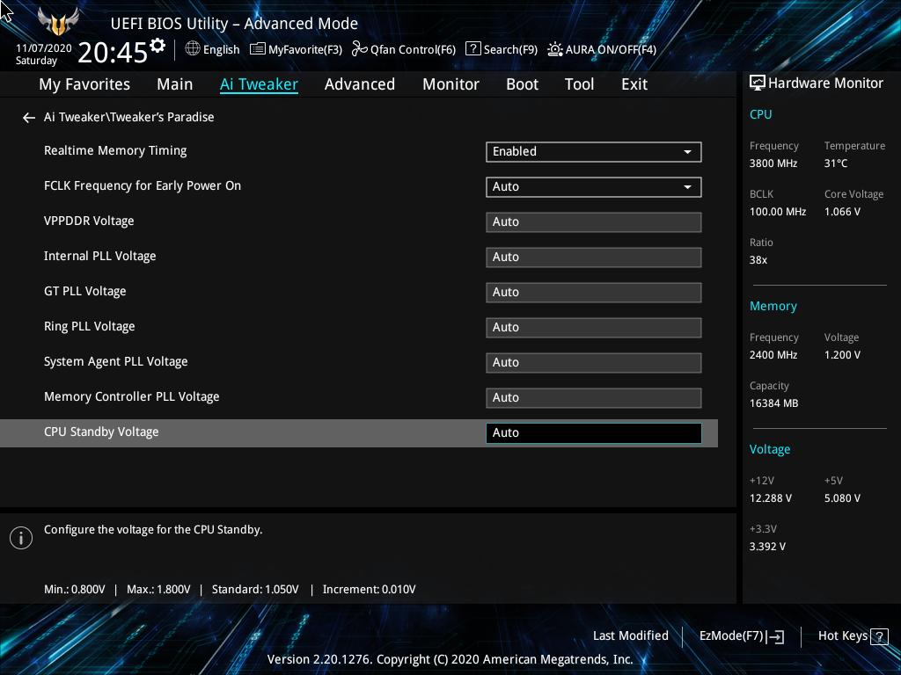Image resolution: width=901 pixels, height=675 pixels.
Task: Click the 31°C temperature reading
Action: coord(836,163)
